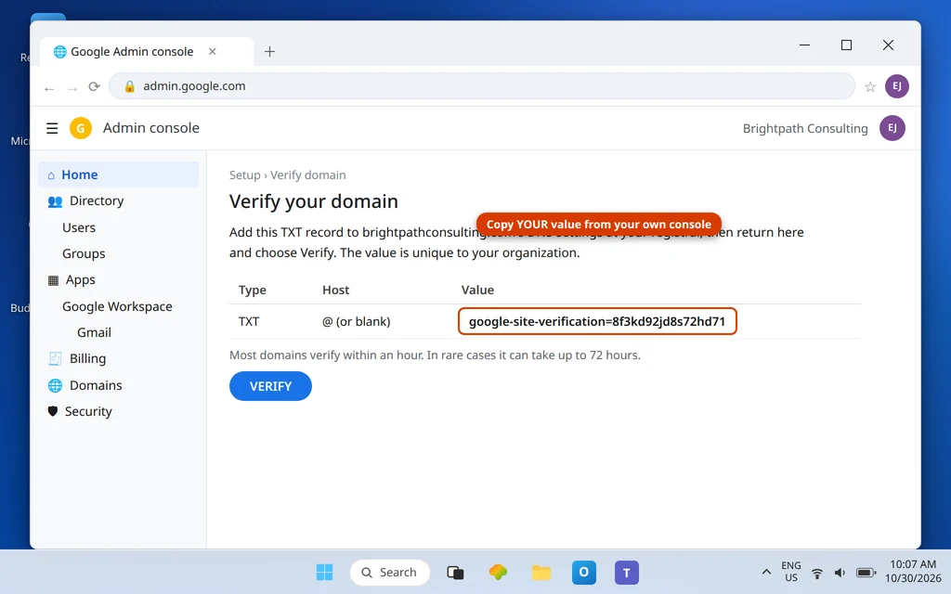
Task: Go back in browser history
Action: click(x=49, y=88)
